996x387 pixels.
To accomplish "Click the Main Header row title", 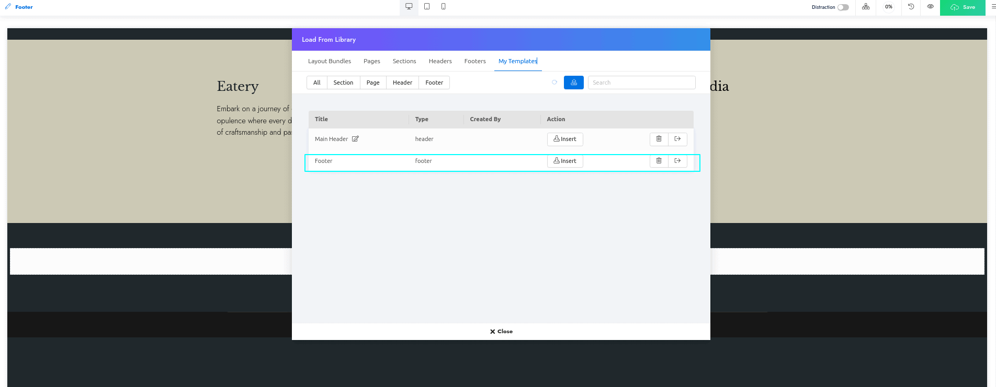I will click(x=331, y=139).
